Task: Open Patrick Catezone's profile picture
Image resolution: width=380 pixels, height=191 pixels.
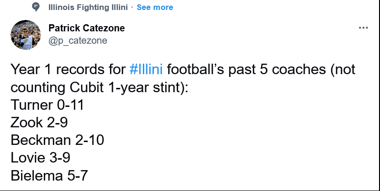Action: coord(26,35)
